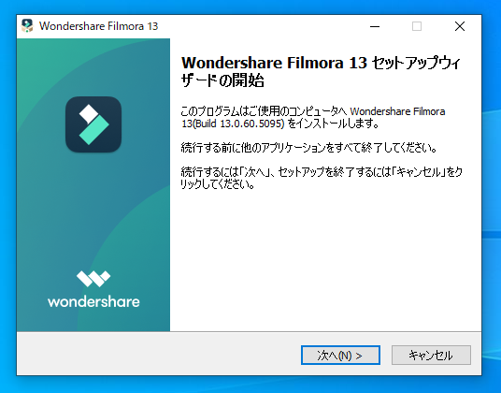Cancel setup with the キャンセル button
This screenshot has width=501, height=393.
(431, 355)
